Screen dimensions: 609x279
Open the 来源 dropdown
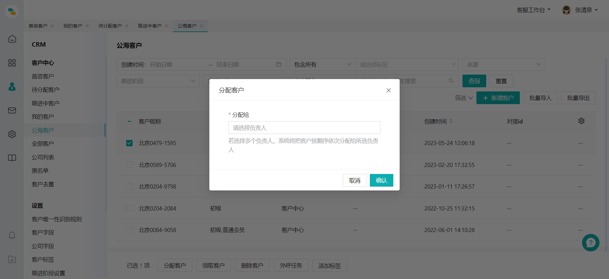coord(504,64)
